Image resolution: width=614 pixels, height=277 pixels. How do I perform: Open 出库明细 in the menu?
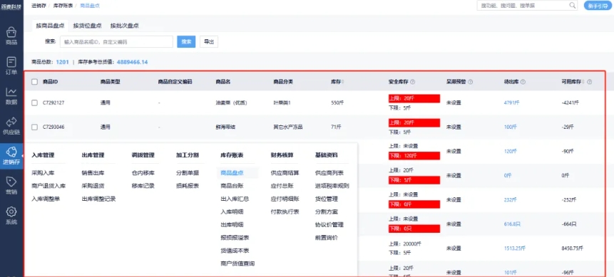(232, 224)
